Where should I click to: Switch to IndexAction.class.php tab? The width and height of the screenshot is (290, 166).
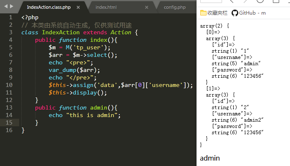click(x=49, y=7)
